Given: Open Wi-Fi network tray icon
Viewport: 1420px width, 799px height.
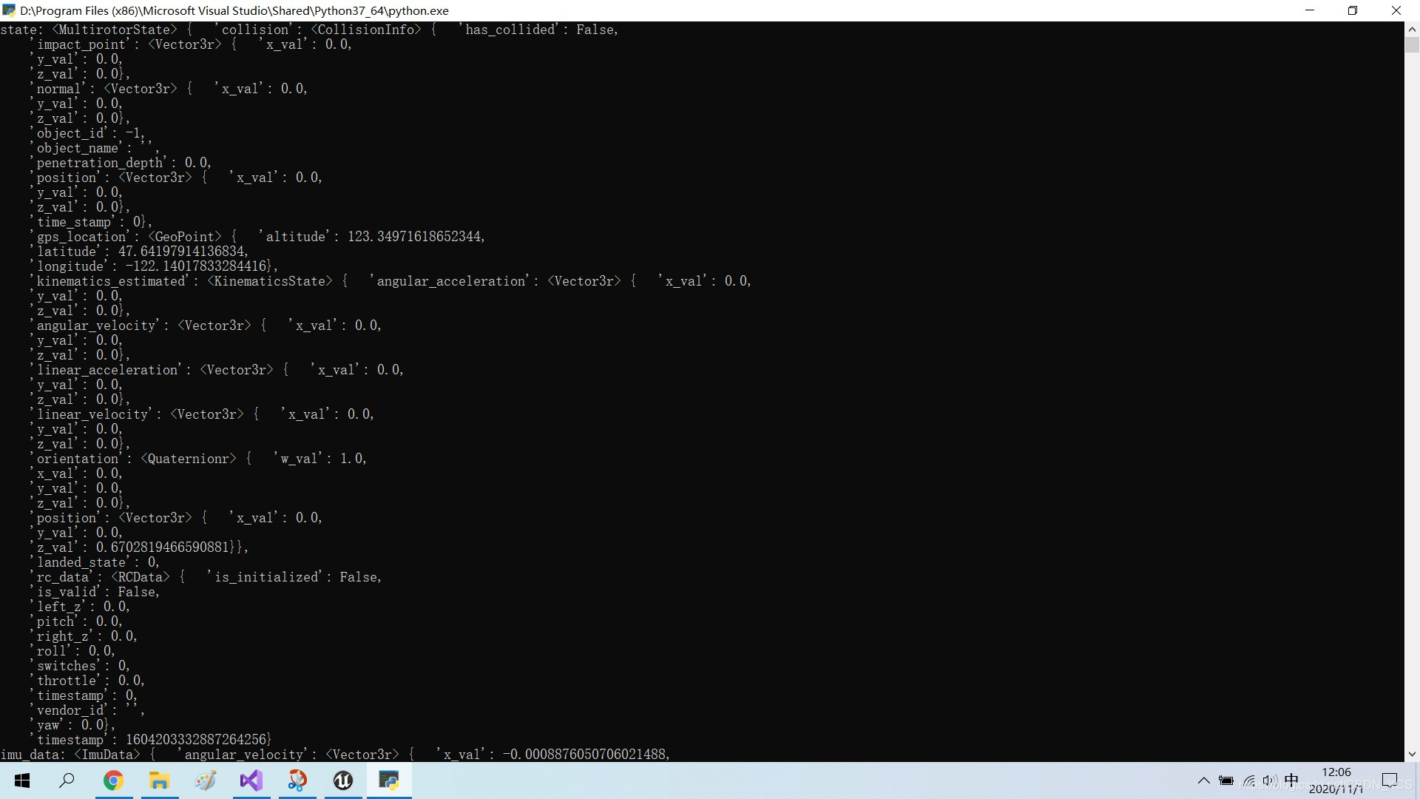Looking at the screenshot, I should [x=1248, y=781].
